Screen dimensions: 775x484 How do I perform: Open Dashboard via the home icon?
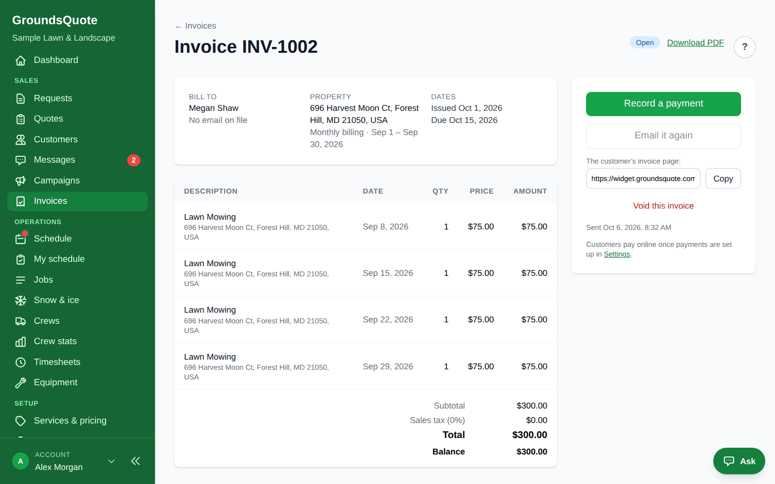coord(20,60)
